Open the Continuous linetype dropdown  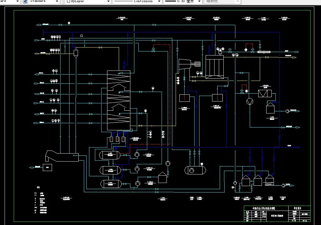coord(159,2)
